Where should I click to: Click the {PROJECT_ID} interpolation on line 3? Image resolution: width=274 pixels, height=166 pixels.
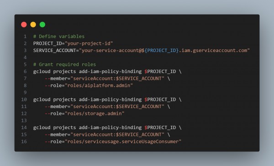tap(162, 51)
